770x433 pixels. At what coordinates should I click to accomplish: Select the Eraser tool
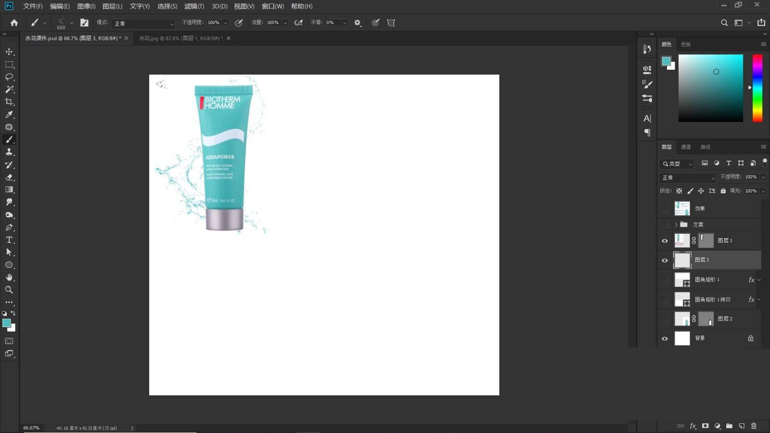coord(9,177)
